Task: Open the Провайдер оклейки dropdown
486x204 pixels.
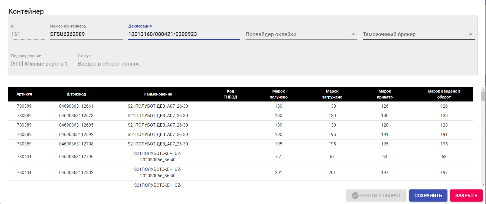Action: (x=301, y=35)
